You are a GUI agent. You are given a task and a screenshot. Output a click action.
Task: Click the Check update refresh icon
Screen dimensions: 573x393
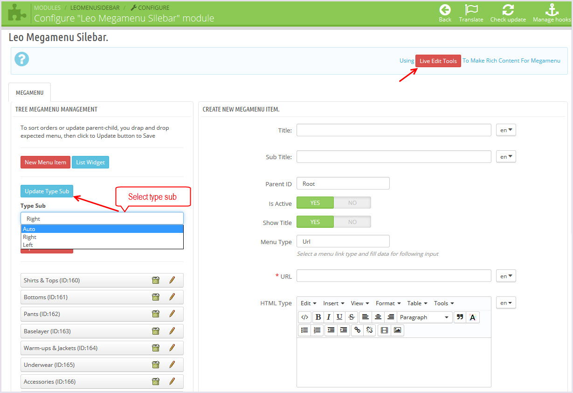[x=508, y=9]
